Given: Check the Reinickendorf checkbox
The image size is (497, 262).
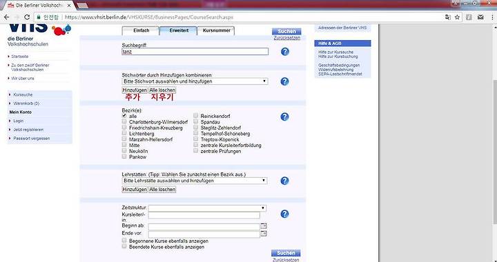Looking at the screenshot, I should click(196, 116).
